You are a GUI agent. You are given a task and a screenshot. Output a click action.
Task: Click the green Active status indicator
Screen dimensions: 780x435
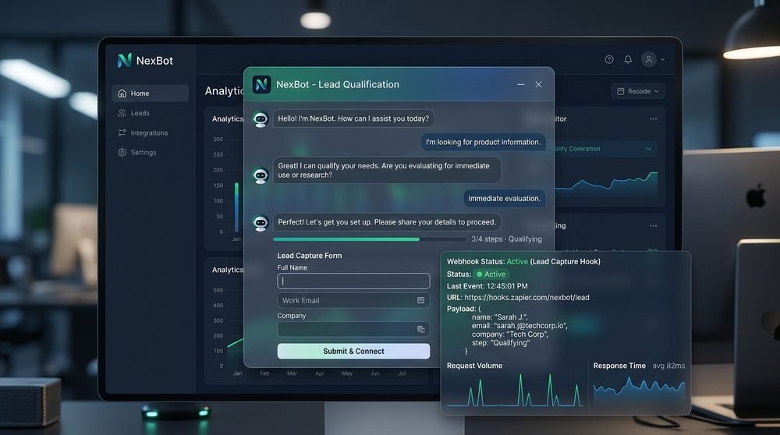pyautogui.click(x=491, y=274)
